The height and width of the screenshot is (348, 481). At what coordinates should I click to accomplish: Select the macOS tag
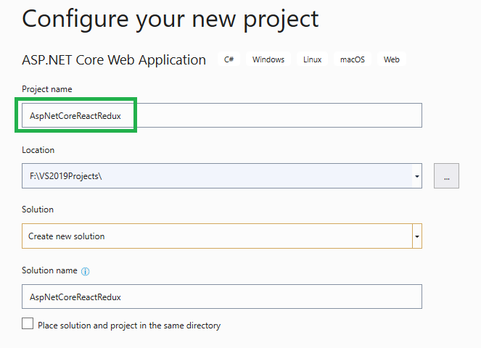point(353,59)
